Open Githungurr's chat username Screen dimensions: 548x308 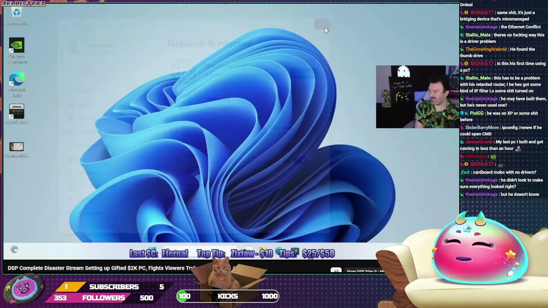tap(476, 157)
